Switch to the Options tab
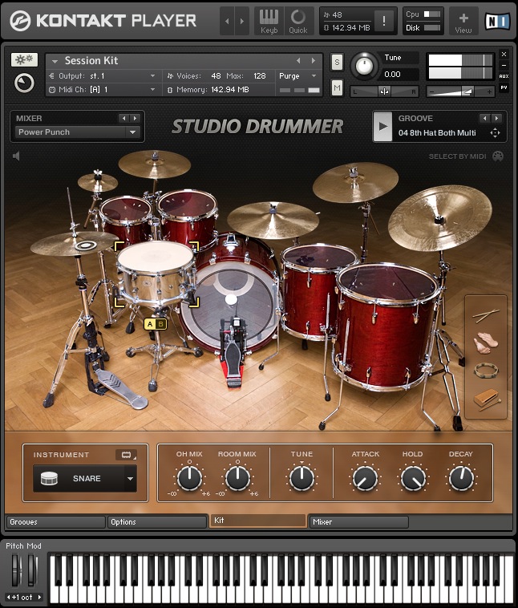The width and height of the screenshot is (518, 608). click(157, 522)
